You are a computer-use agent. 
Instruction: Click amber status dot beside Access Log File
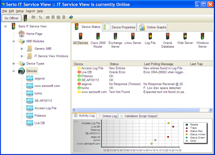[x=79, y=68]
